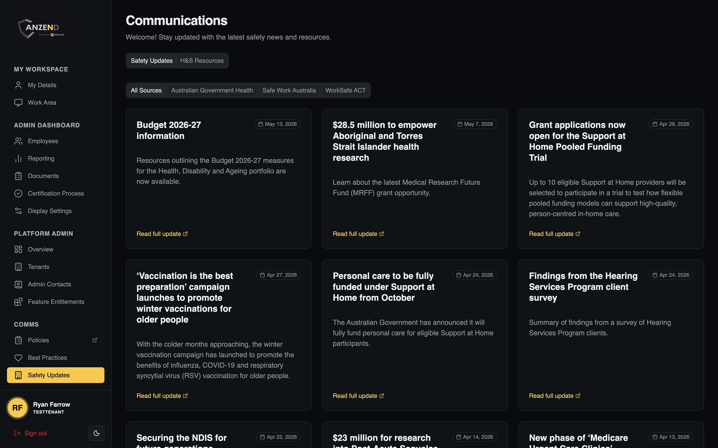Filter by Safe Work Australia
This screenshot has height=448, width=718.
coord(289,91)
